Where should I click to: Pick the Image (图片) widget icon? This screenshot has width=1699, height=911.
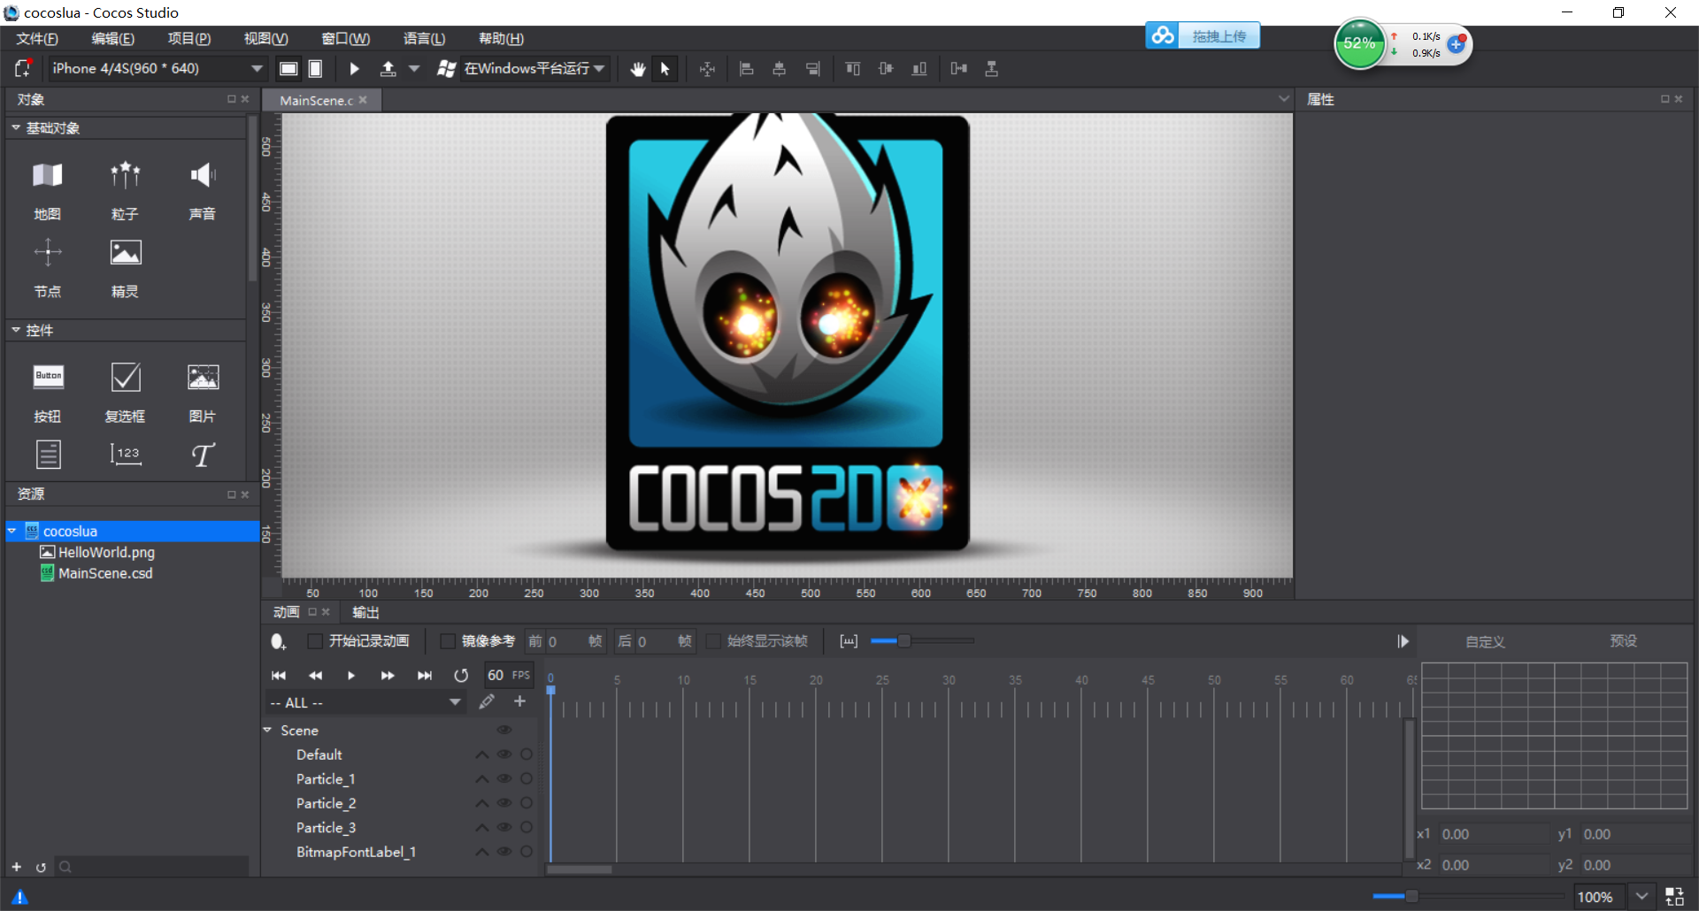[203, 377]
